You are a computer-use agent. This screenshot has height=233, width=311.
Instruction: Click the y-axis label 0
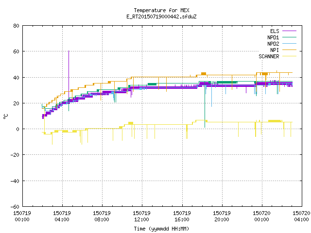[x=18, y=129]
